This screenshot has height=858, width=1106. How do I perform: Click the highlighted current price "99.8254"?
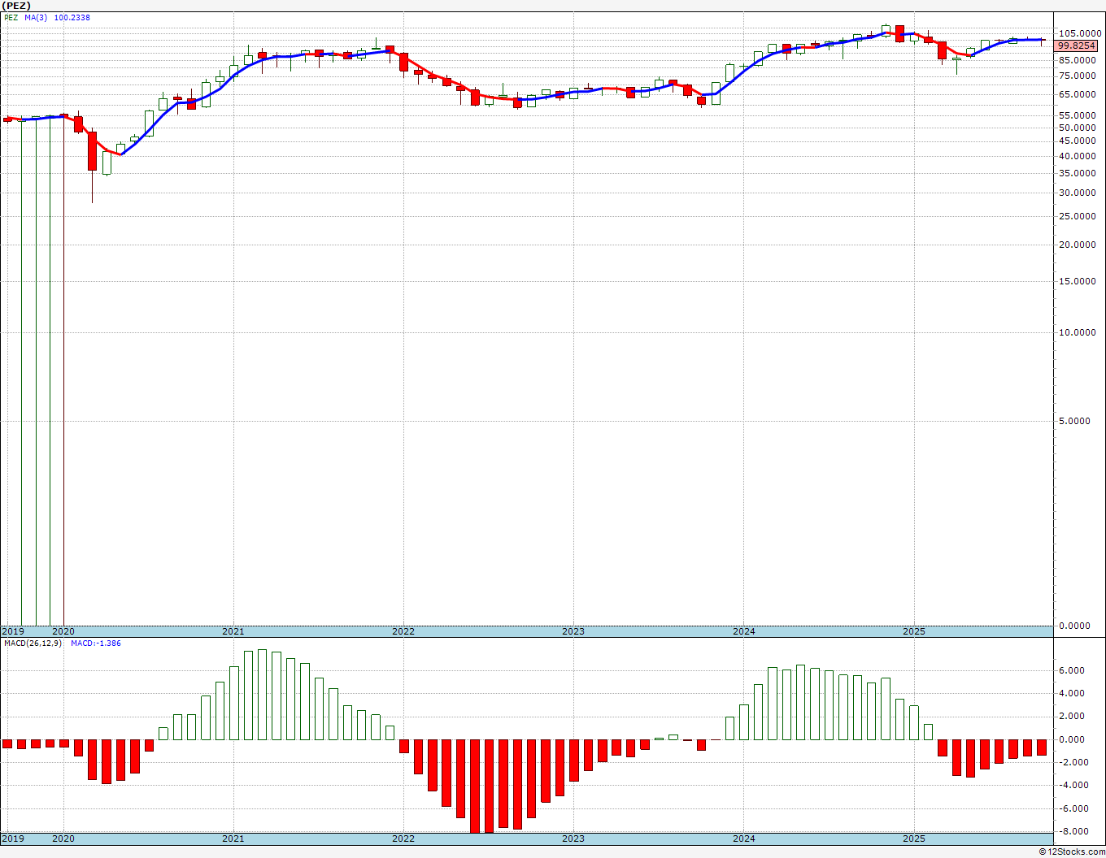click(1076, 46)
